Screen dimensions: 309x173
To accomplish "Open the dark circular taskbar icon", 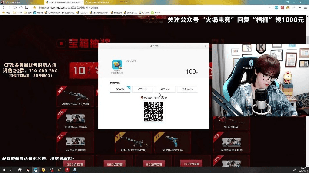I will (x=51, y=170).
